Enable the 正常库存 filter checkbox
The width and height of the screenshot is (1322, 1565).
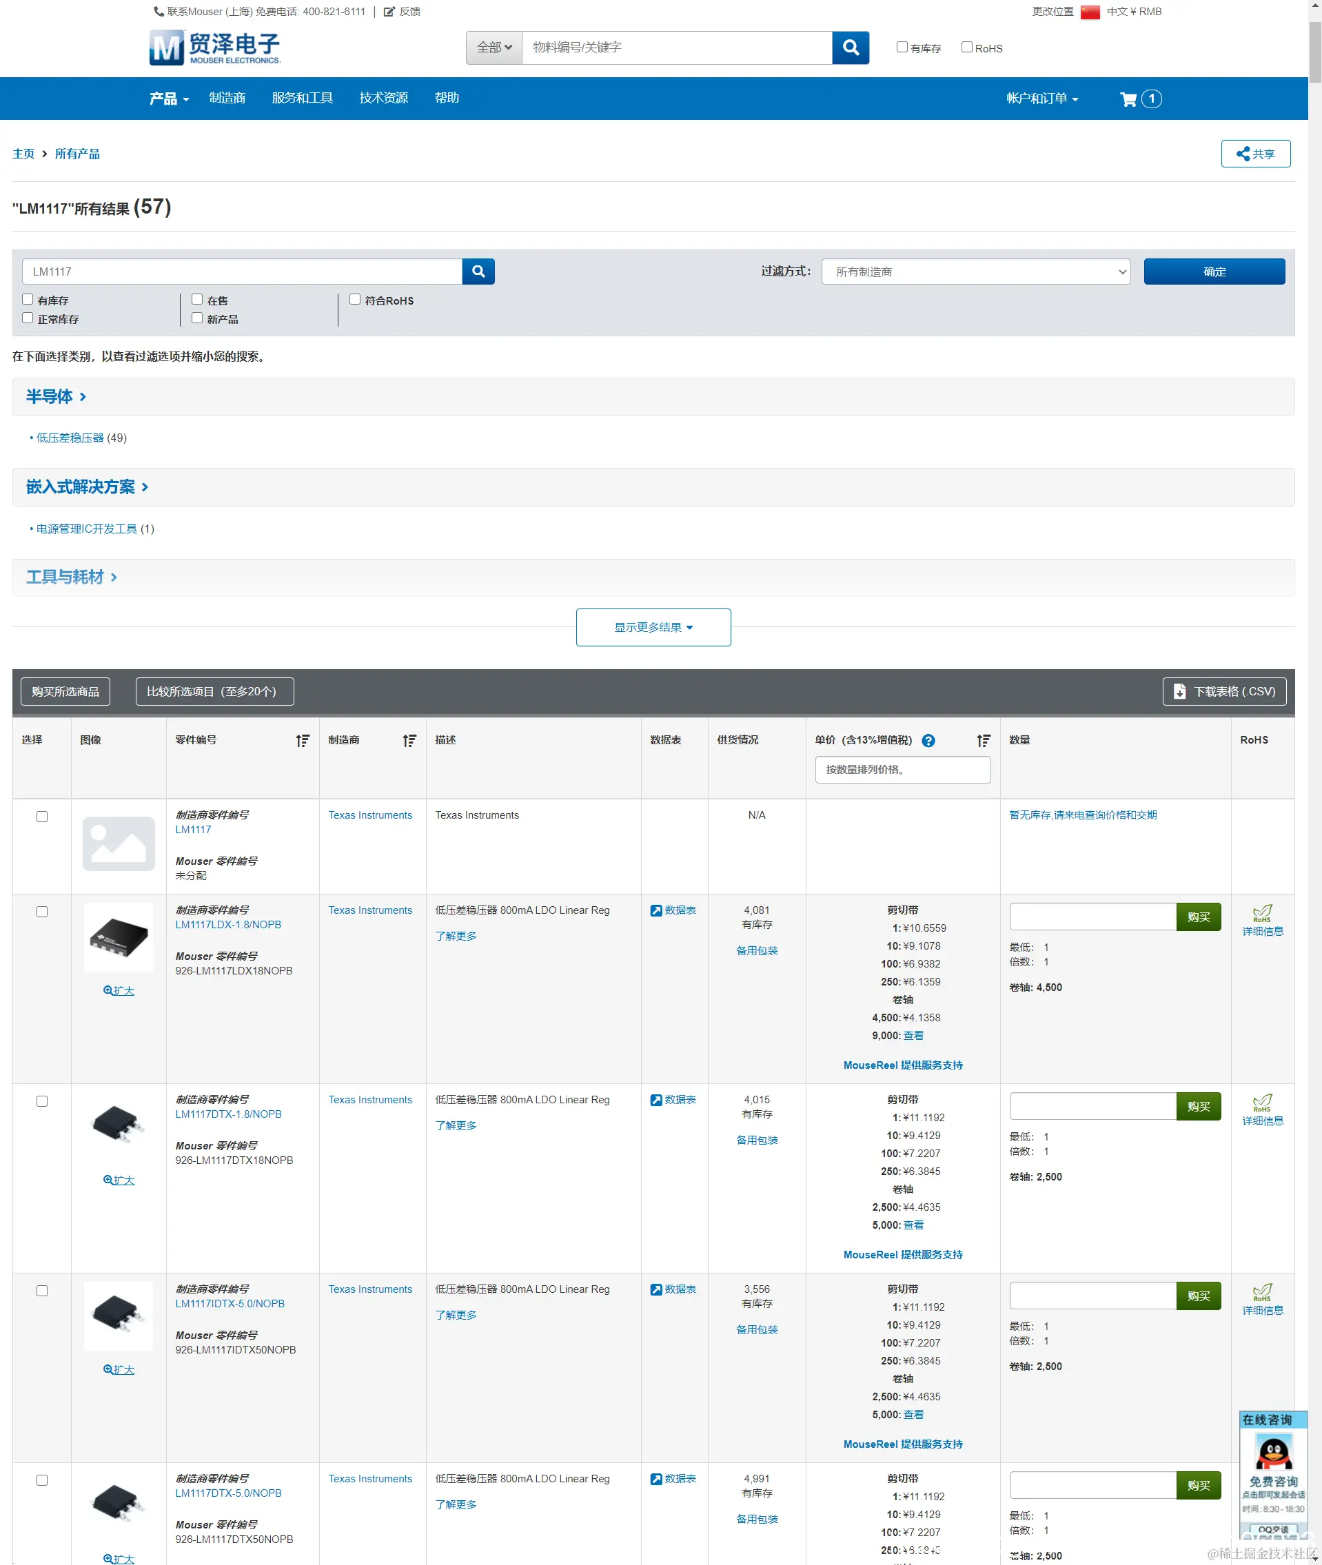28,318
